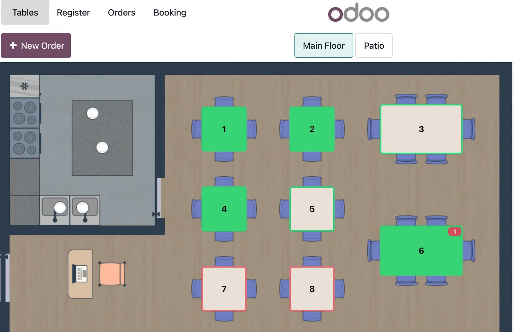Click the Odoo logo
Screen dimensions: 514x332
point(358,13)
